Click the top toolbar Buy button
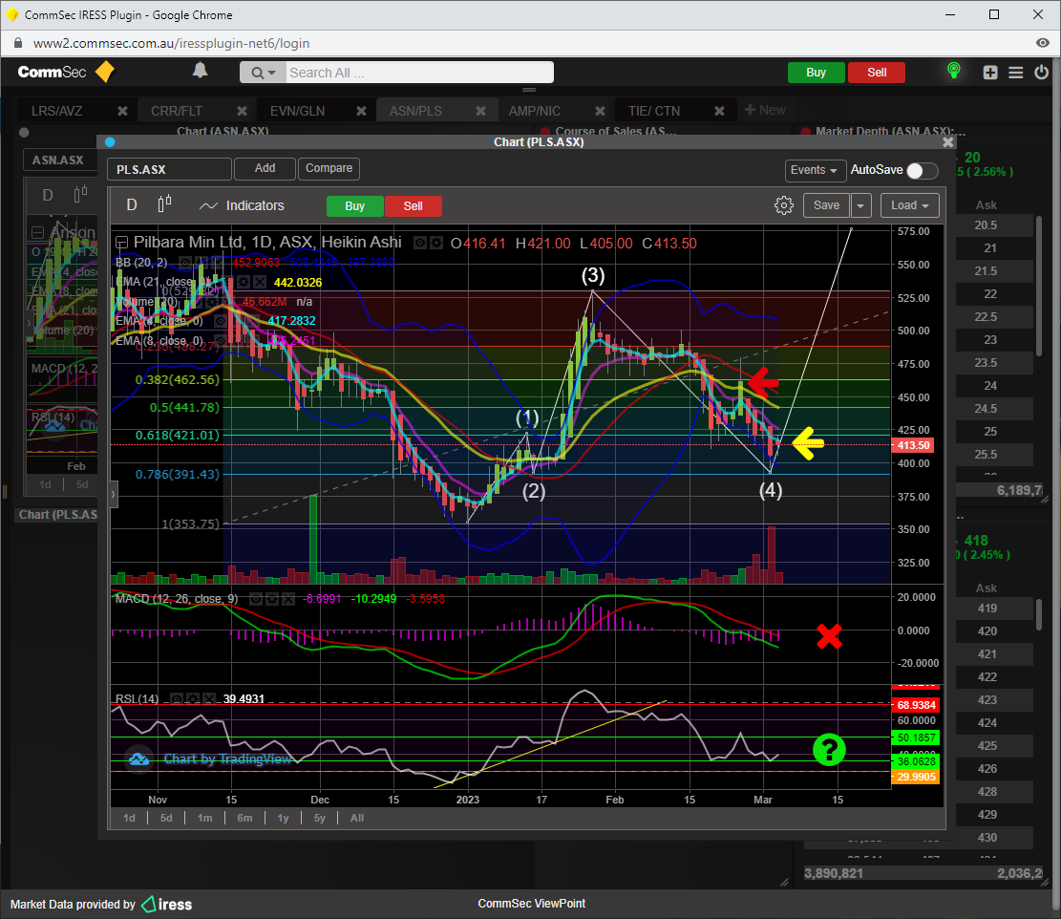Screen dimensions: 1061x919 pos(817,73)
